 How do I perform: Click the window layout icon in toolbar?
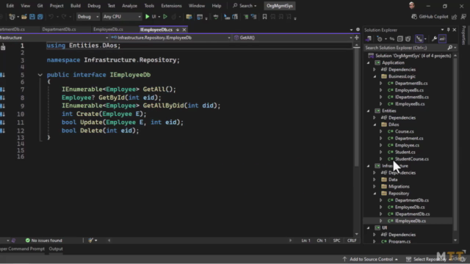click(200, 17)
